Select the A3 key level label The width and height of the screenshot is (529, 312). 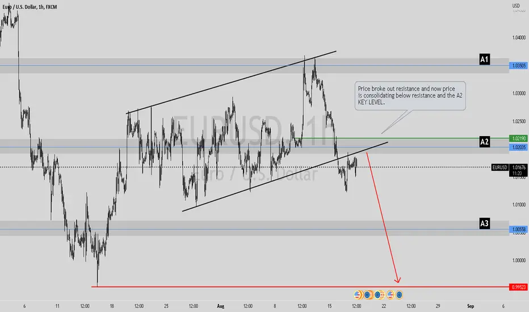coord(484,224)
